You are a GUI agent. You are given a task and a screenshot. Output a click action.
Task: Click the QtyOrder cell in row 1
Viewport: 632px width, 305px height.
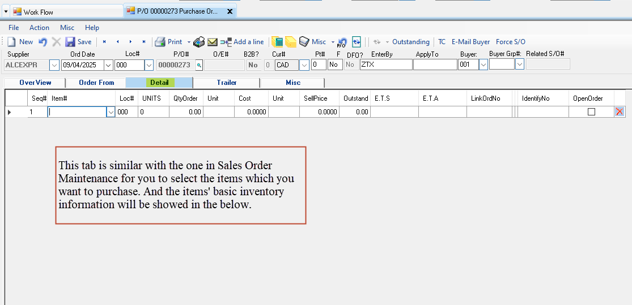click(186, 112)
